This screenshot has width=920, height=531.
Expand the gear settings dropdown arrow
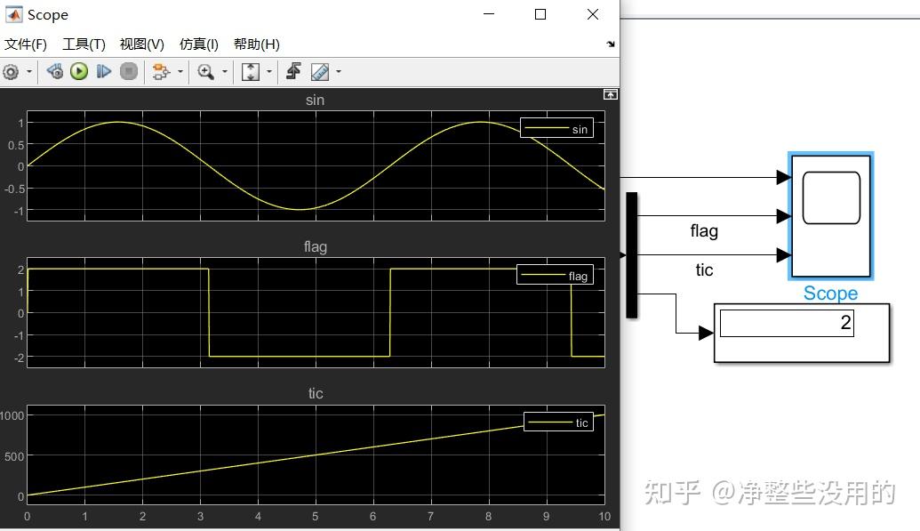[x=29, y=71]
